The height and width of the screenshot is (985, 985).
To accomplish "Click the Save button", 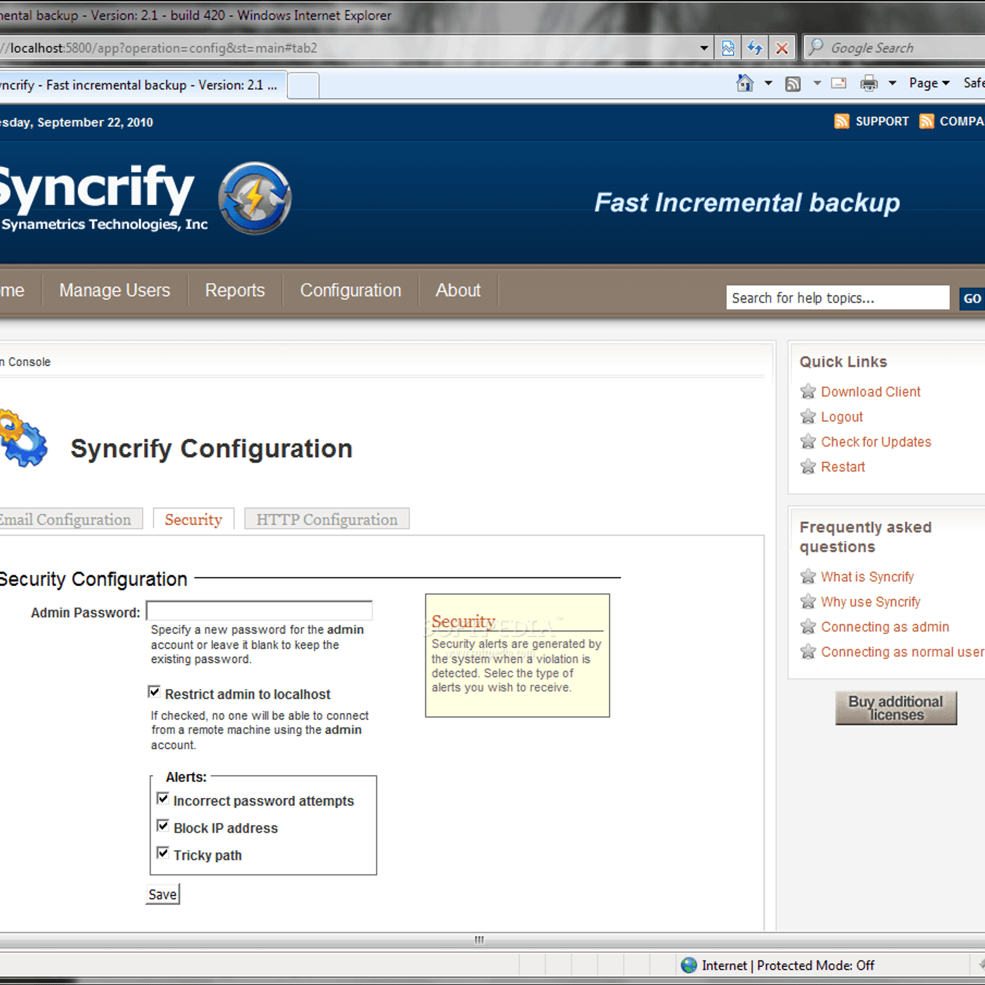I will click(x=163, y=895).
